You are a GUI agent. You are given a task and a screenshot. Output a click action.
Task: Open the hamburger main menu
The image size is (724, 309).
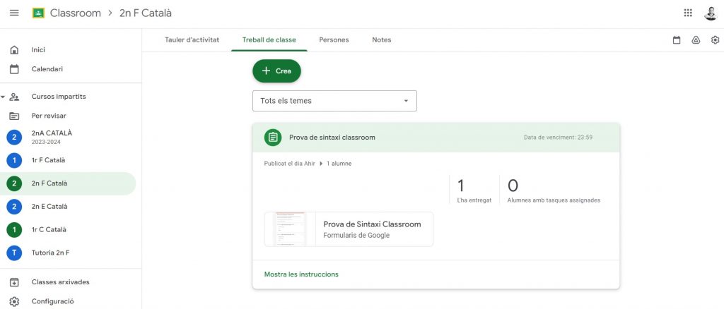[x=14, y=13]
